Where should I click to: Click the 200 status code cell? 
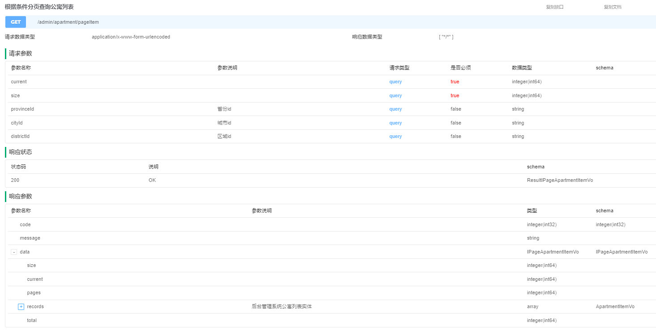click(15, 181)
